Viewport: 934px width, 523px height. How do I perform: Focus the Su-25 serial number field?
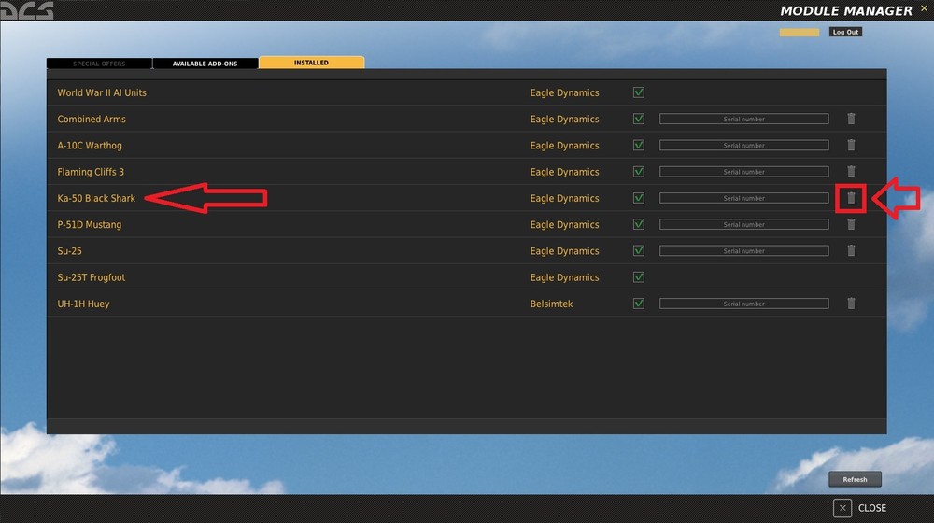pos(744,251)
